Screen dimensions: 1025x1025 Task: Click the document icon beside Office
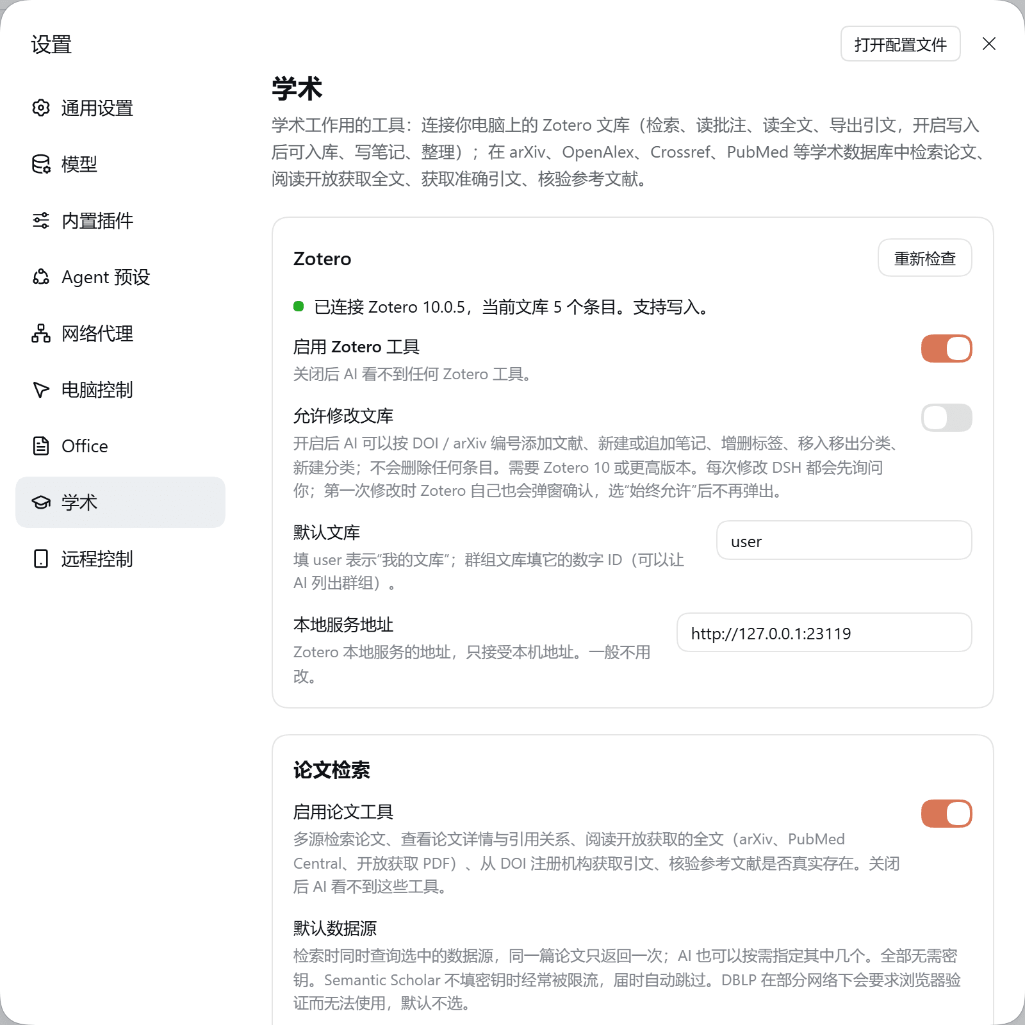(41, 446)
